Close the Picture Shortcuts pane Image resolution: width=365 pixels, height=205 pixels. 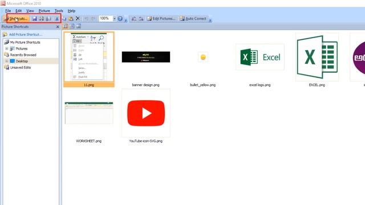pyautogui.click(x=58, y=27)
